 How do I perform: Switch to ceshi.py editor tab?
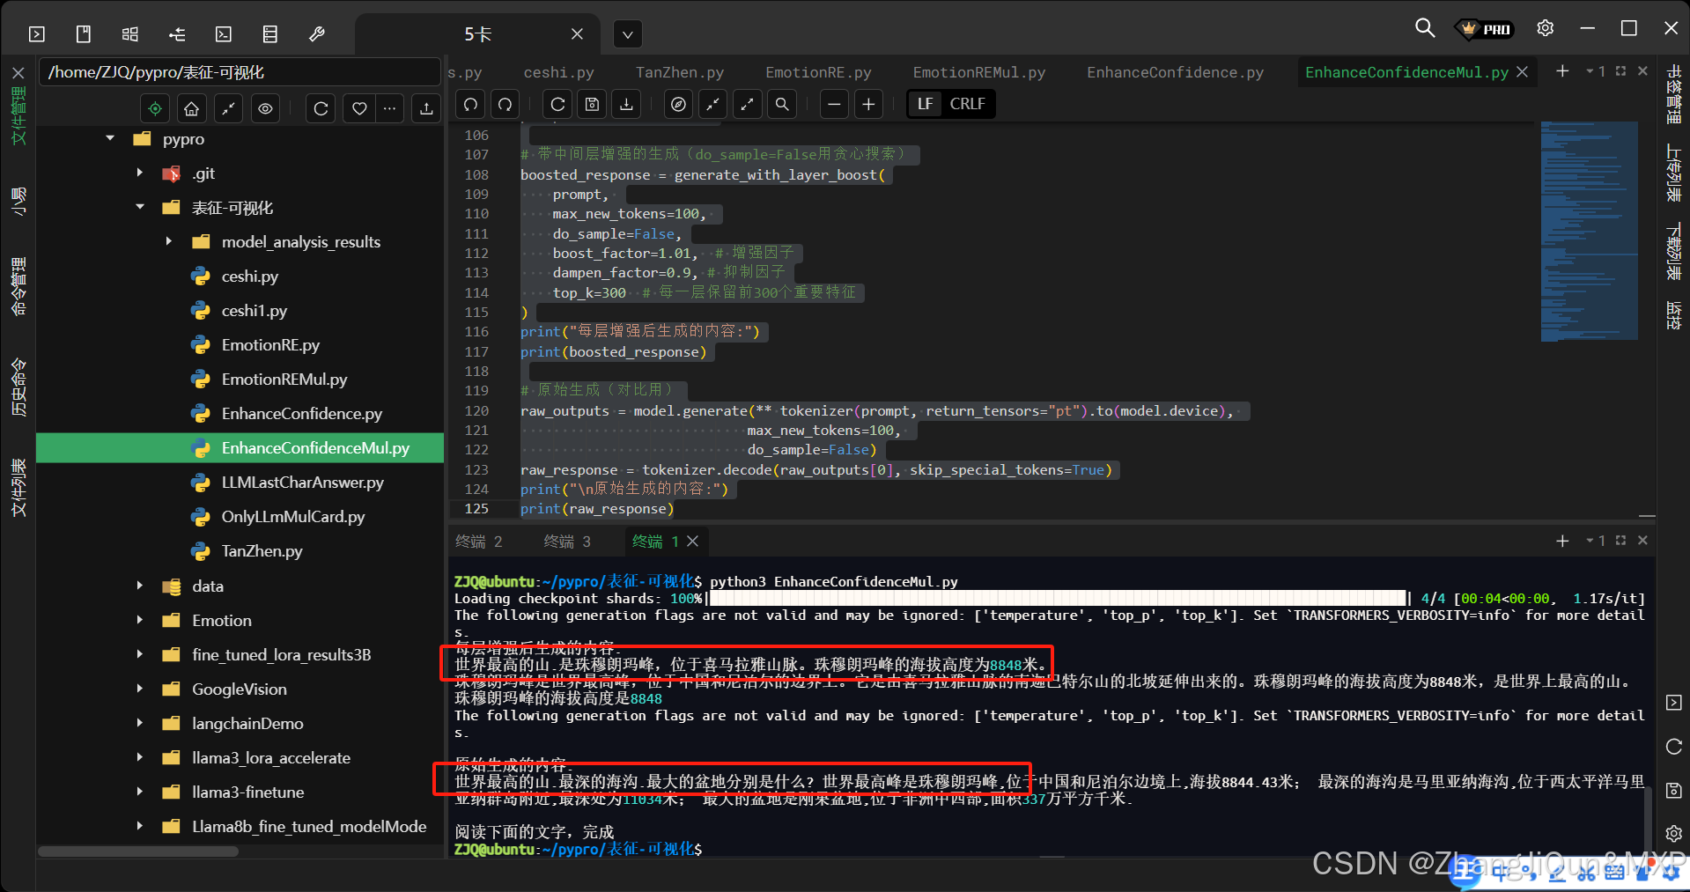pos(558,72)
